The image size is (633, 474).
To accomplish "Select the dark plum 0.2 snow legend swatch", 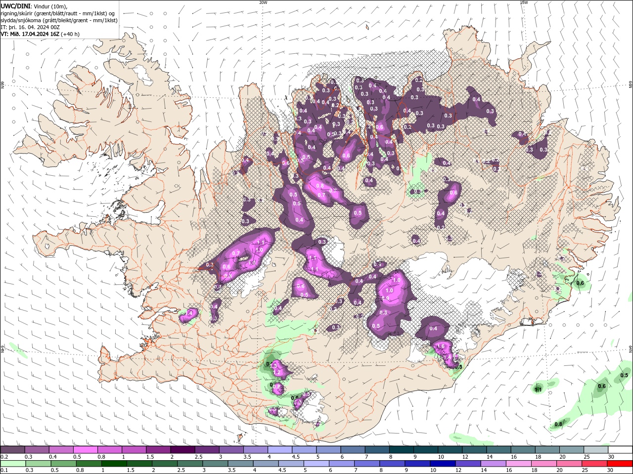I will [12, 450].
